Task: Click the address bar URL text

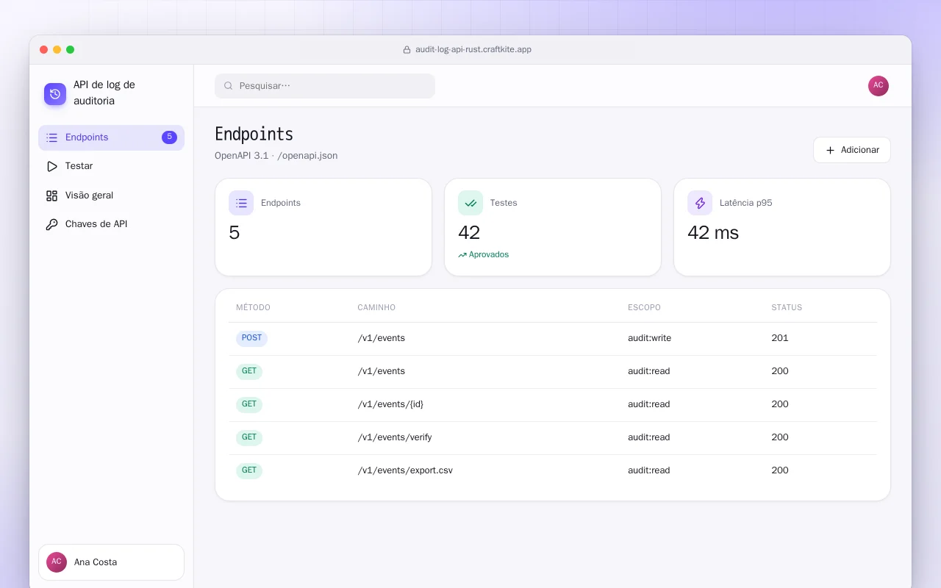Action: click(x=473, y=50)
